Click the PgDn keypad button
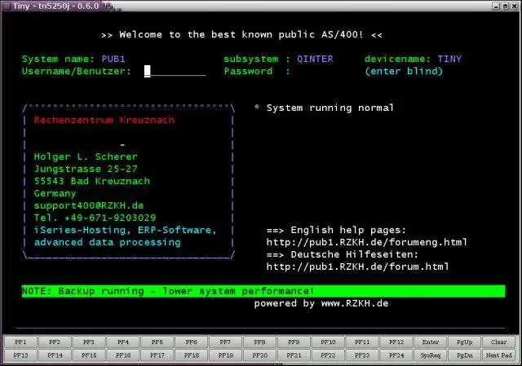The height and width of the screenshot is (366, 522). point(465,355)
